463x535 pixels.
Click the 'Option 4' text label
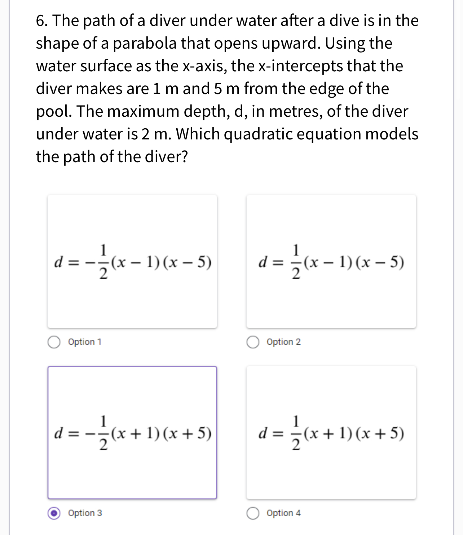[x=283, y=513]
